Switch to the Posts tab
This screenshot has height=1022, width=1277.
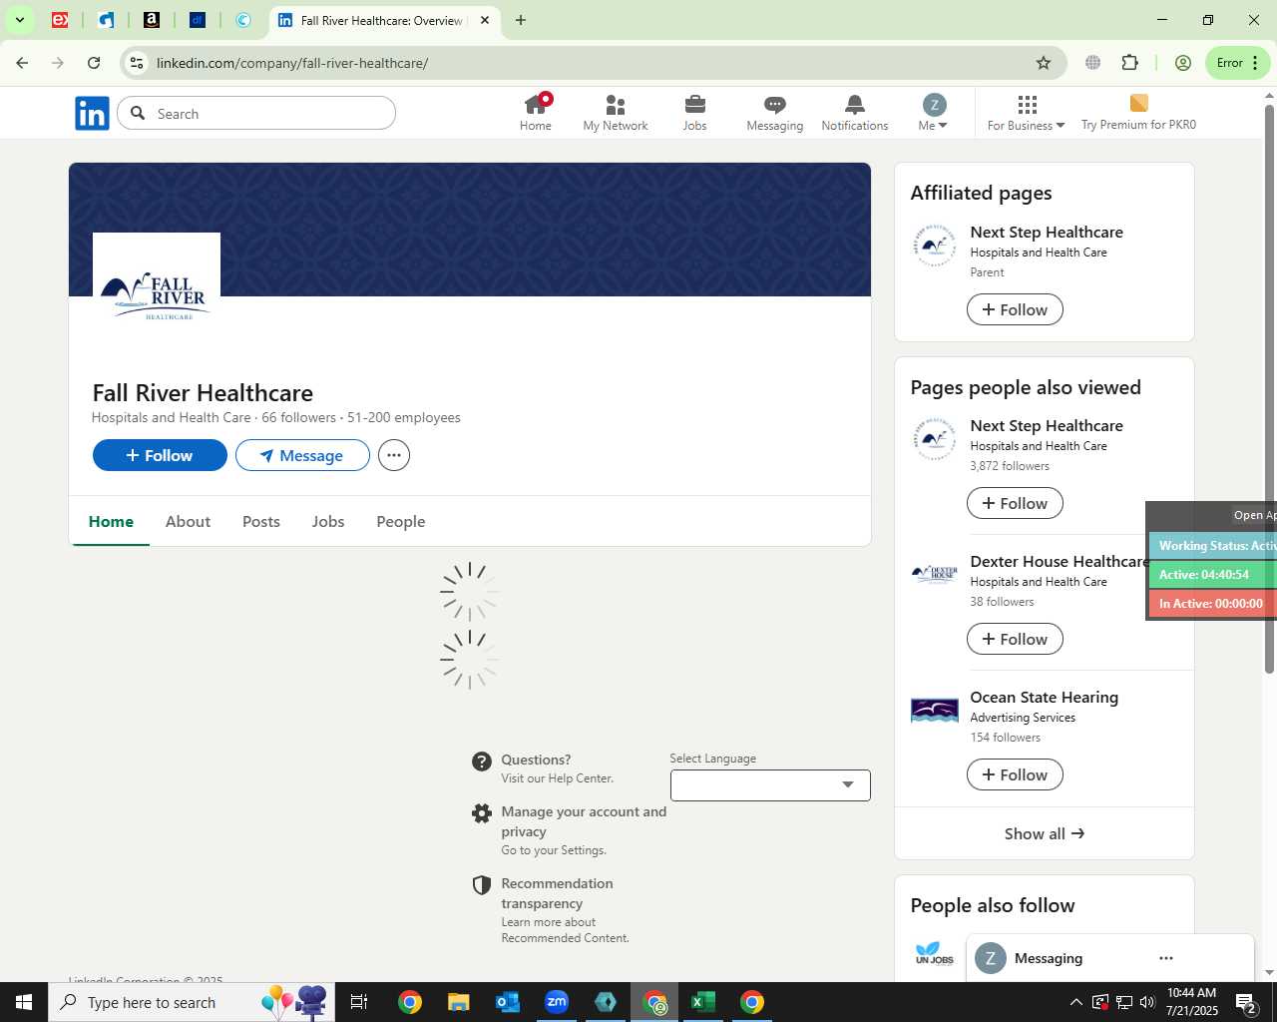(261, 521)
